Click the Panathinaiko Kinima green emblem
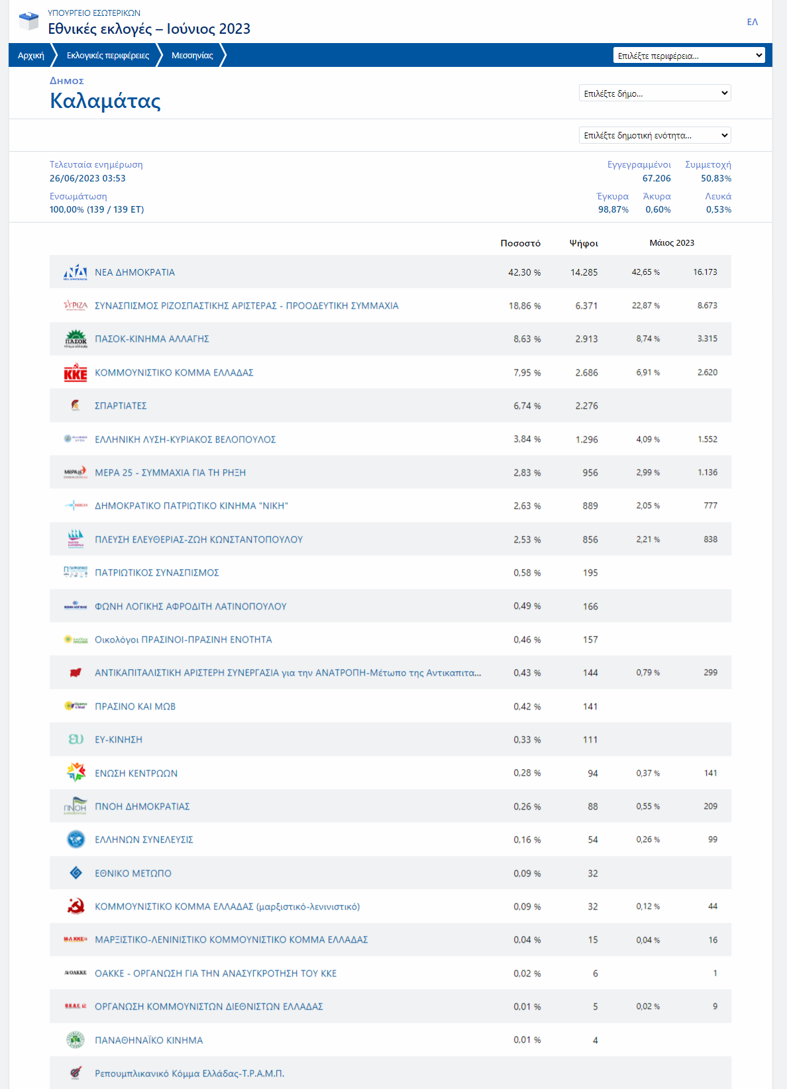Image resolution: width=787 pixels, height=1089 pixels. 76,1040
